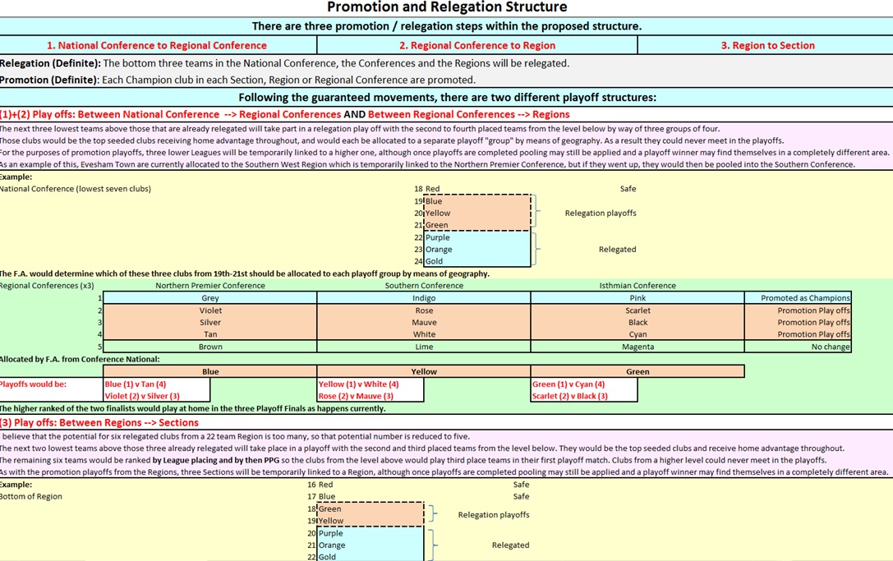Click the Region to Section header cell
The image size is (893, 561).
pyautogui.click(x=767, y=45)
